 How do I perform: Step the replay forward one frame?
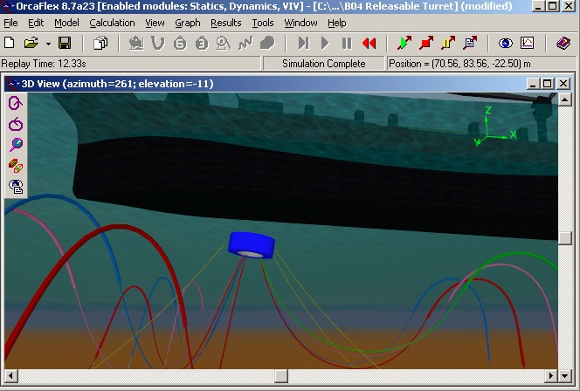coord(303,44)
